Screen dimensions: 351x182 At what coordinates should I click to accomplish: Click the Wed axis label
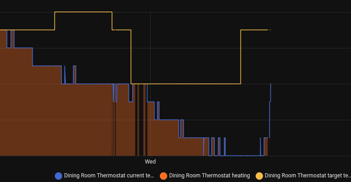point(150,162)
